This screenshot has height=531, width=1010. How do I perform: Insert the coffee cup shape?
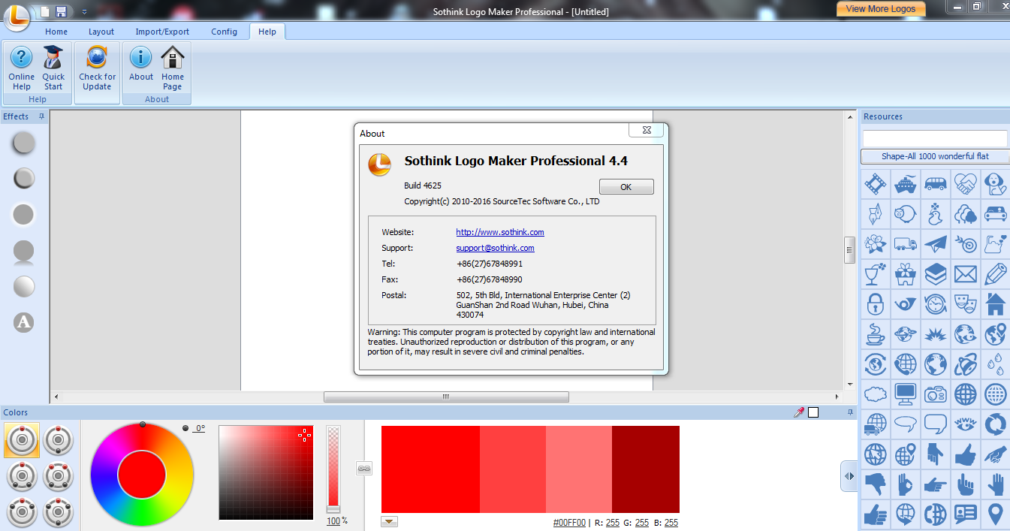(x=876, y=334)
